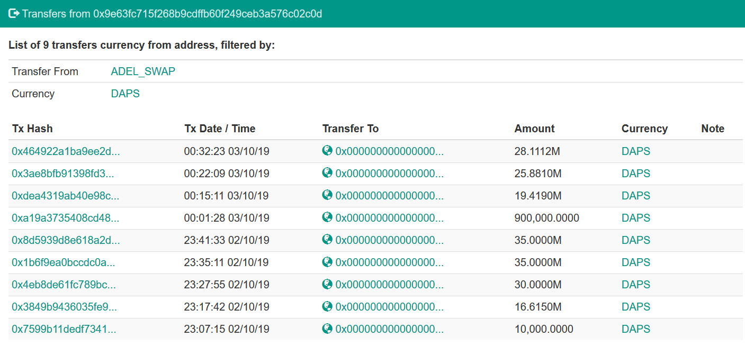Select timestamp 23:27:55 02/10/19
745x346 pixels.
point(227,285)
